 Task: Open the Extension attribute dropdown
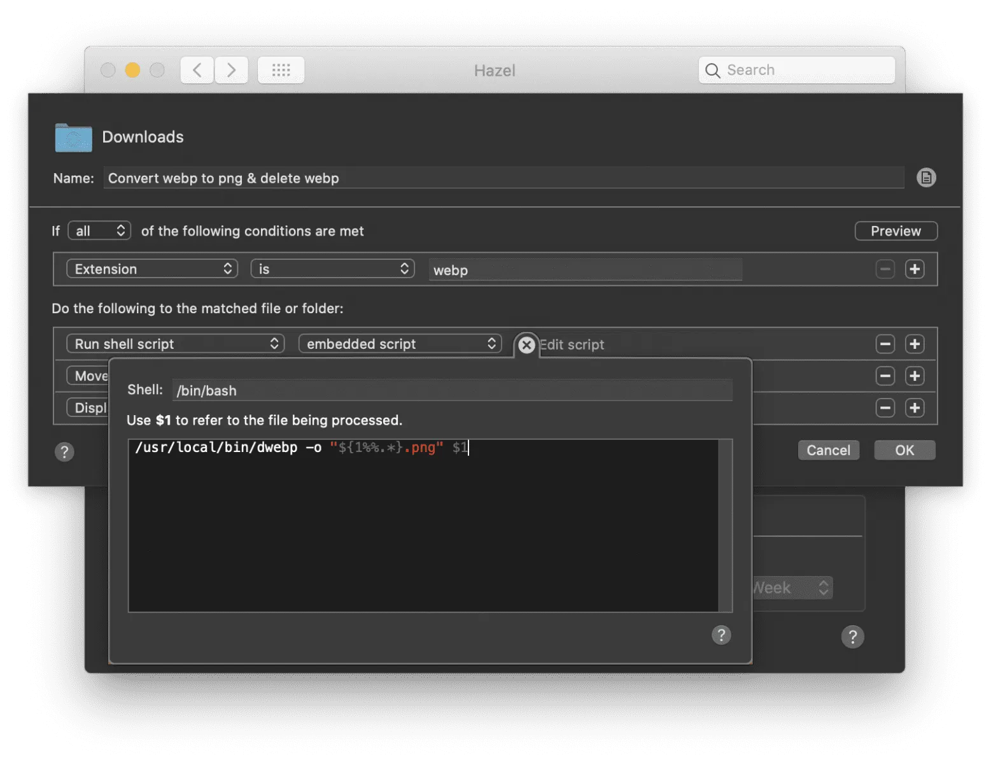[x=151, y=269]
